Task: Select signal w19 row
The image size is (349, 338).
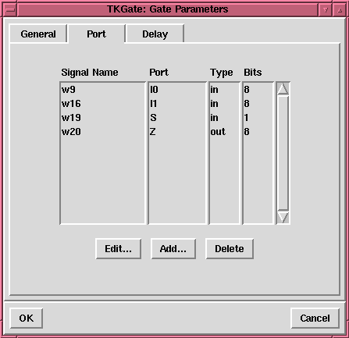Action: 71,118
